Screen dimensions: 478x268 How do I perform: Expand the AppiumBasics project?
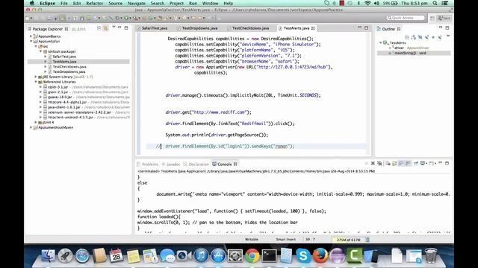[x=31, y=36]
